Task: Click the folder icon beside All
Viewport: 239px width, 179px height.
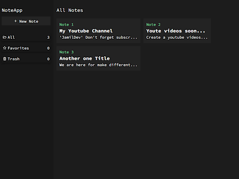Action: [x=5, y=37]
